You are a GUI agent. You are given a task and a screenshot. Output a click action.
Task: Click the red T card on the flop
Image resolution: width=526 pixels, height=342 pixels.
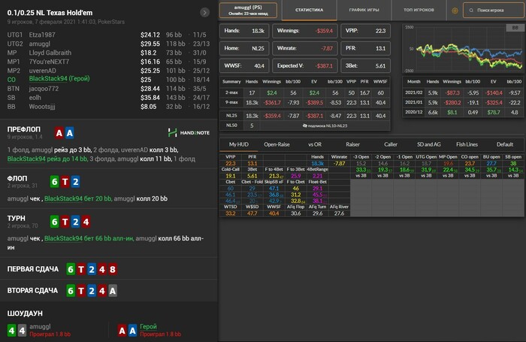(65, 182)
